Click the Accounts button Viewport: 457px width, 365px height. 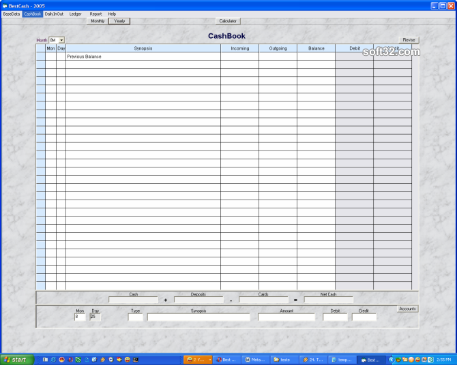(407, 309)
